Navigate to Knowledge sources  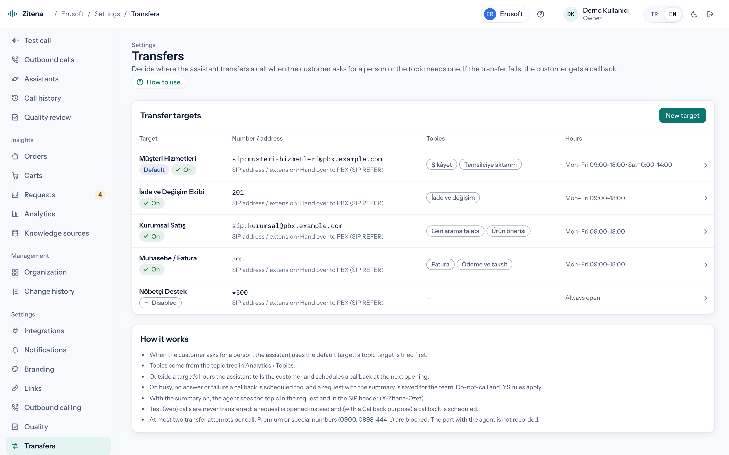[x=58, y=233]
